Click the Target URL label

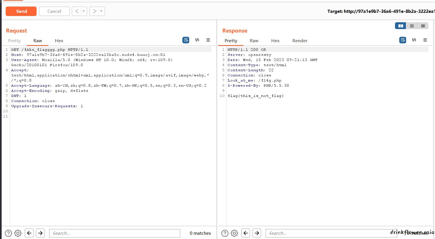pyautogui.click(x=381, y=11)
